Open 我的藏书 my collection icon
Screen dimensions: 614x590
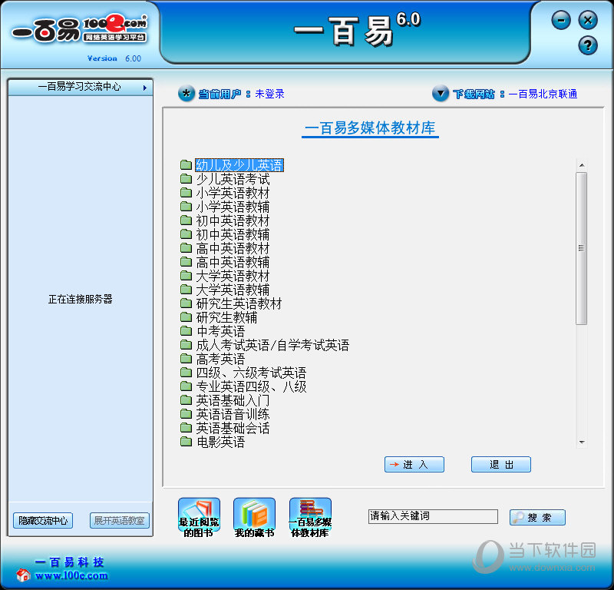[254, 518]
